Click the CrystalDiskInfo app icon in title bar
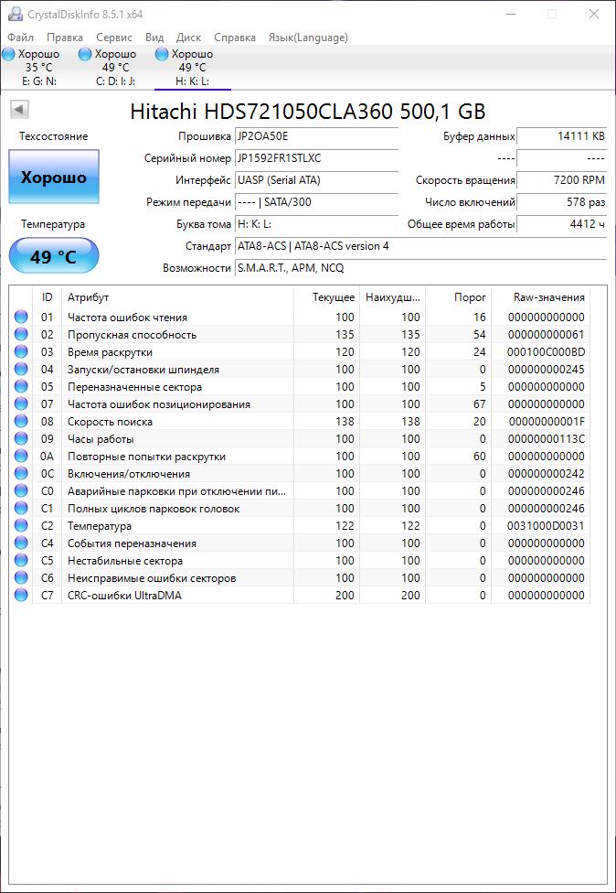The image size is (616, 893). tap(15, 14)
